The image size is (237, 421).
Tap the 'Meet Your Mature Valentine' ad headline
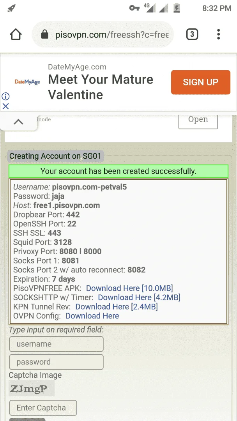pos(101,87)
